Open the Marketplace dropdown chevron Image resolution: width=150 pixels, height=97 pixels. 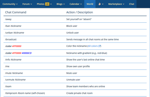click(x=123, y=4)
